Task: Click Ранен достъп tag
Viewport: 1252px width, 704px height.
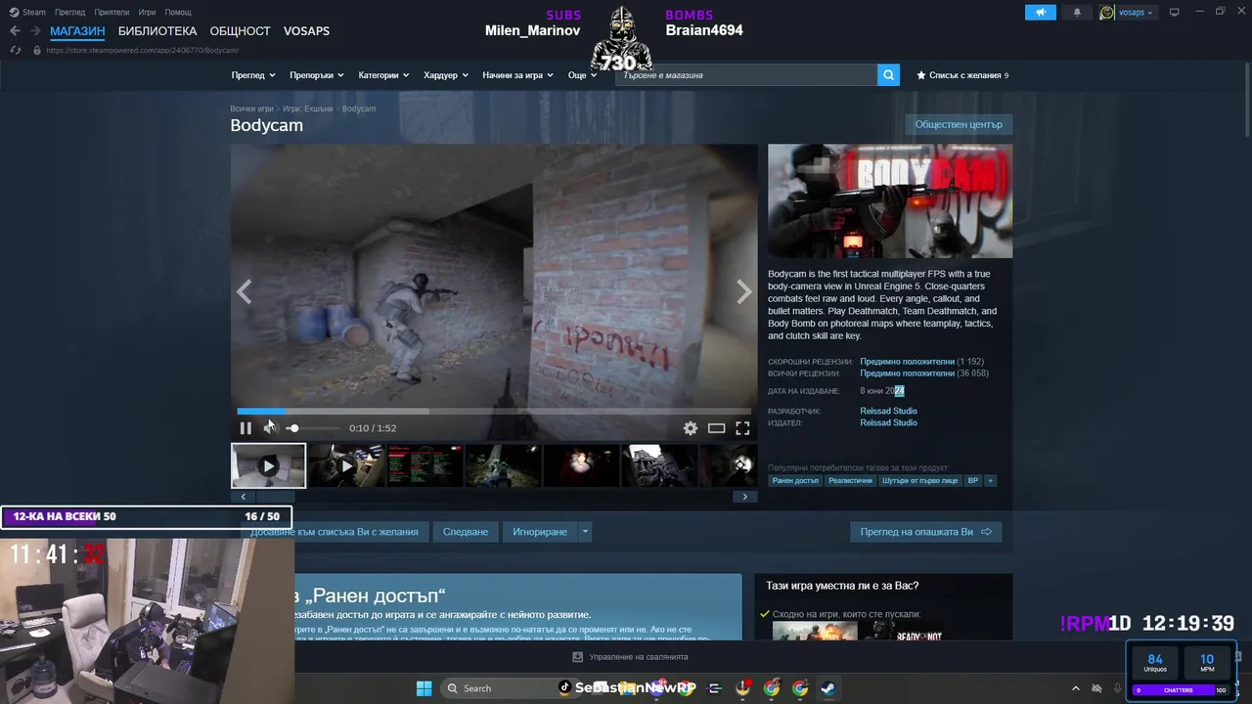Action: [795, 480]
